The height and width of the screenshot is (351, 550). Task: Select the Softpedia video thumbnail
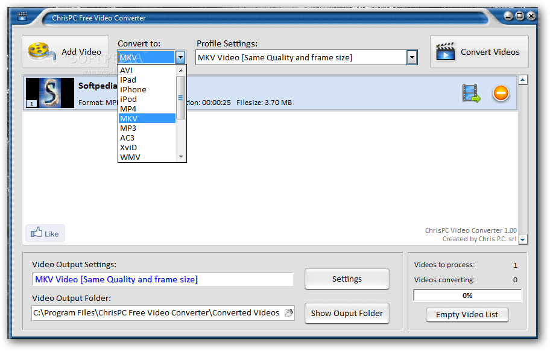click(49, 93)
